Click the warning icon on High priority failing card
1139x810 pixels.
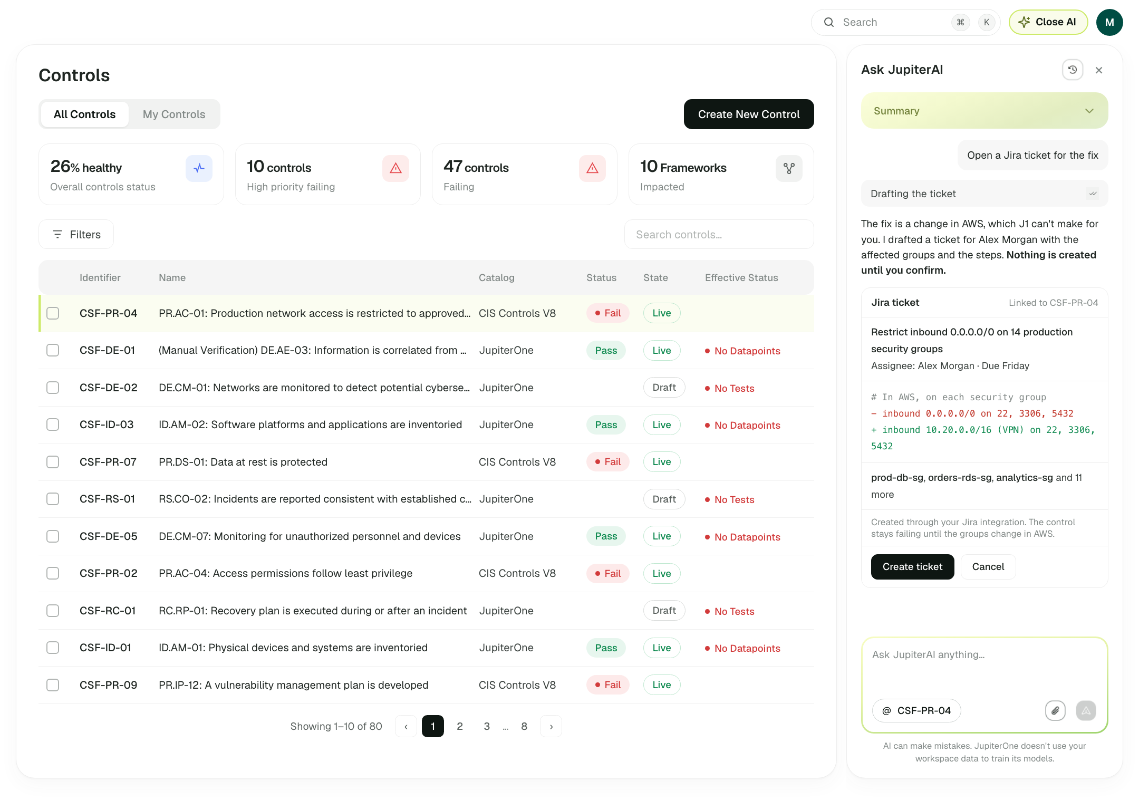tap(395, 168)
